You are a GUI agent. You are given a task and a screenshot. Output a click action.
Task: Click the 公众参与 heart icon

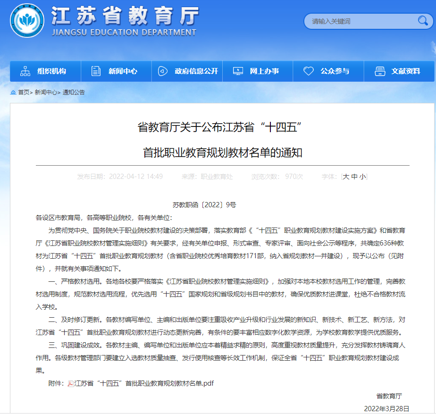click(x=309, y=71)
